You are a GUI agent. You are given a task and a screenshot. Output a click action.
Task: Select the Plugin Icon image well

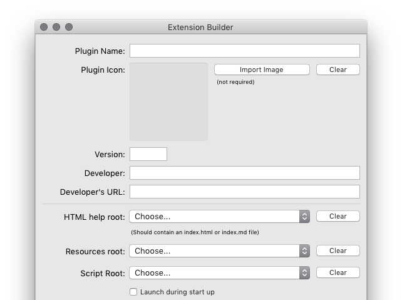click(168, 101)
